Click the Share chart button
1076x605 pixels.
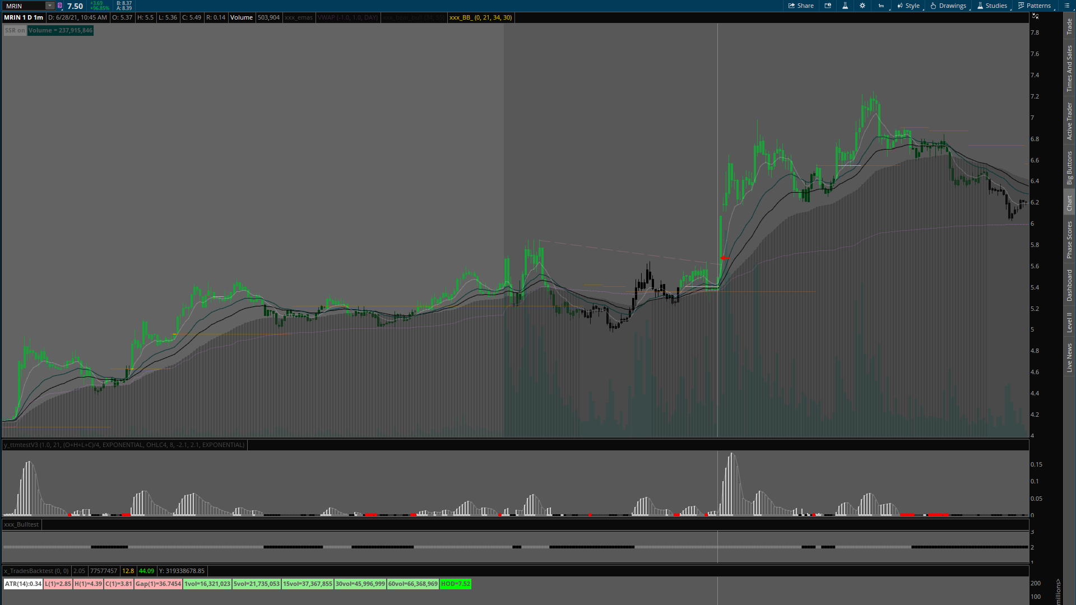[801, 6]
